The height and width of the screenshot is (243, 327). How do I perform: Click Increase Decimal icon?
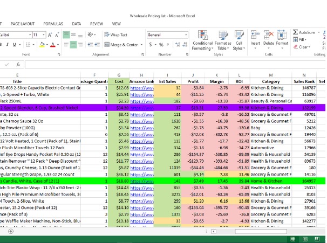coord(178,45)
